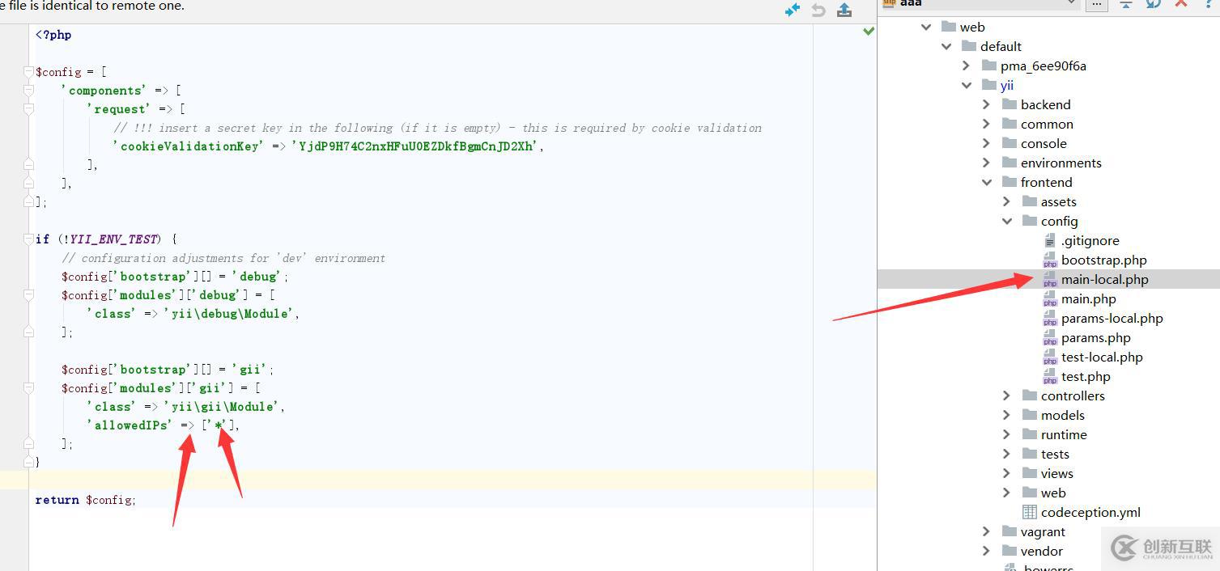Click the params-local.php file icon
Screen dimensions: 1220x571
(x=1050, y=318)
